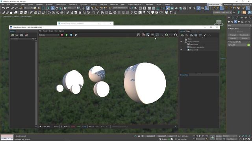
Task: Click the Create tab plus in command panel
Action: 229,17
